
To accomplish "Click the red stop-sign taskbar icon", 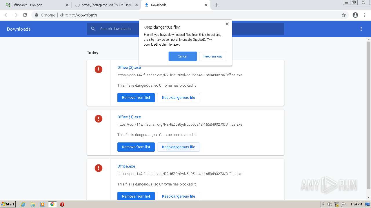I will [62, 204].
